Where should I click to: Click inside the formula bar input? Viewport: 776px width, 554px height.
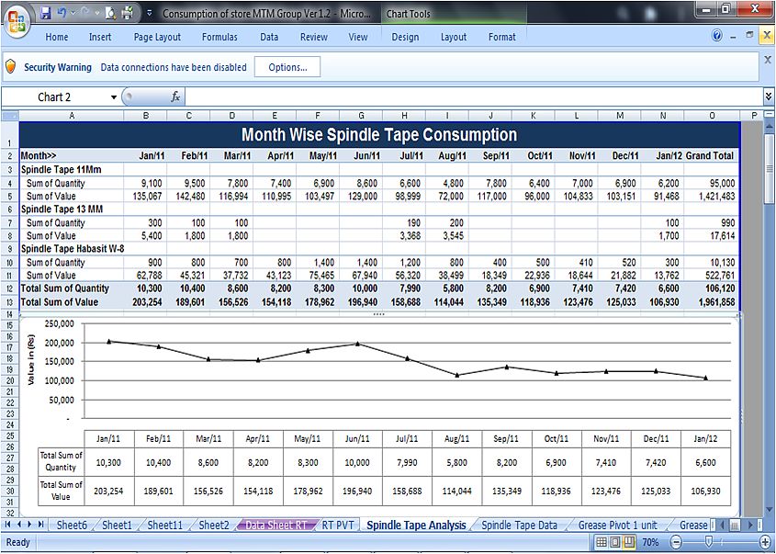[474, 96]
